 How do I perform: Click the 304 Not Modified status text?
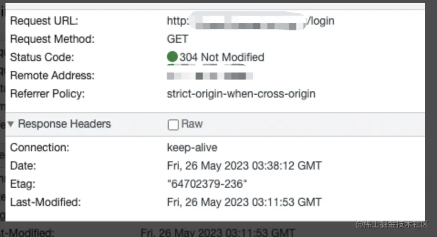click(222, 57)
